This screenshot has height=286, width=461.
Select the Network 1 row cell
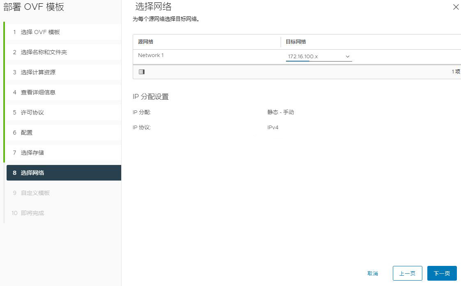[x=151, y=55]
